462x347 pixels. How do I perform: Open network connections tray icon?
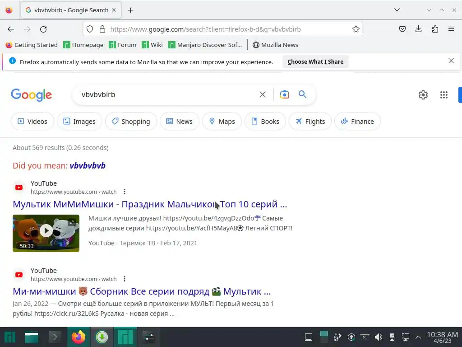point(406,337)
